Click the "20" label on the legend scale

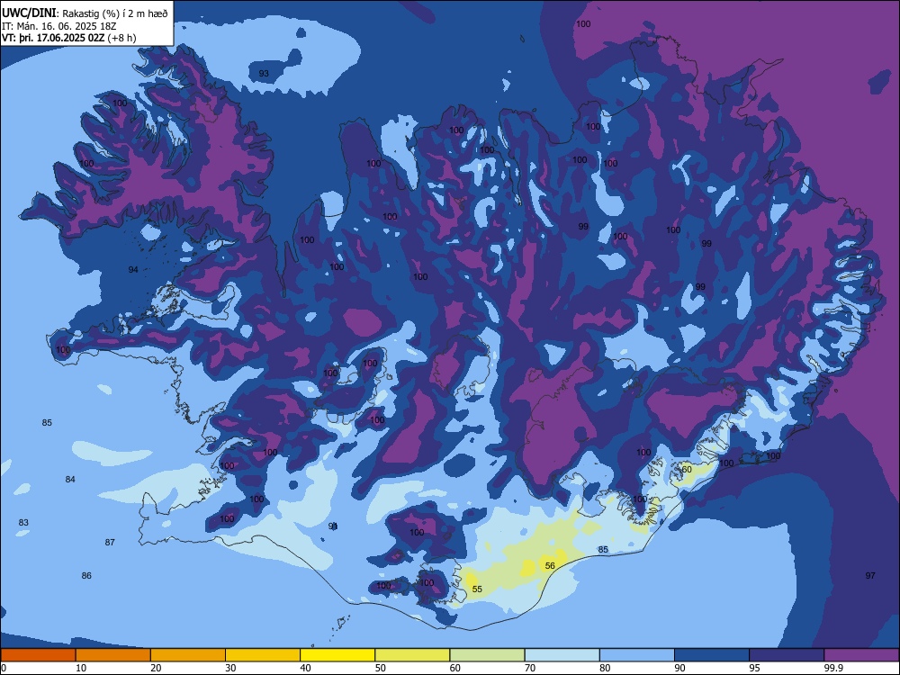pos(156,668)
